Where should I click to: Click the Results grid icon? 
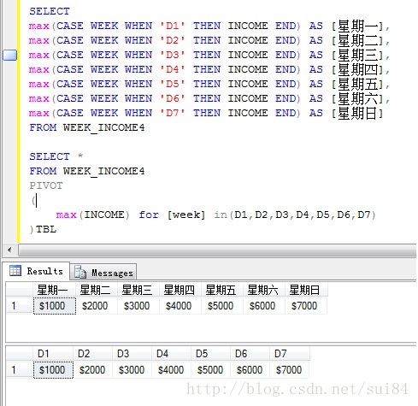point(15,270)
